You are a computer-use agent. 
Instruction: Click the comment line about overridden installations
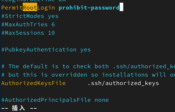pos(88,75)
